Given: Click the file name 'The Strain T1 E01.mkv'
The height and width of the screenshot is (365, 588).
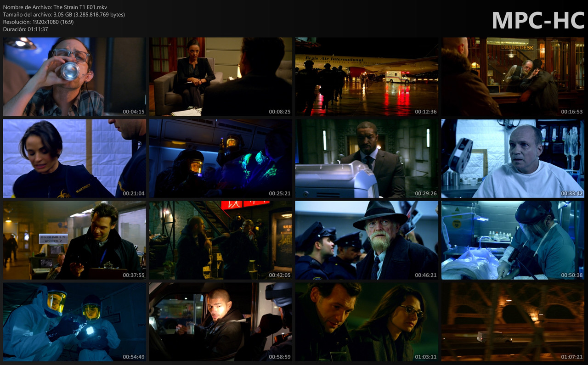Looking at the screenshot, I should click(80, 7).
